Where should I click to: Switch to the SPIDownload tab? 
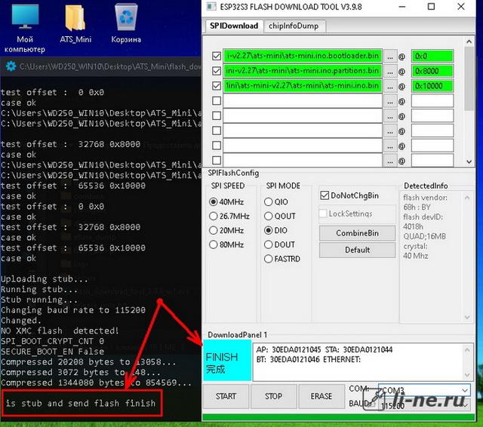click(x=234, y=26)
